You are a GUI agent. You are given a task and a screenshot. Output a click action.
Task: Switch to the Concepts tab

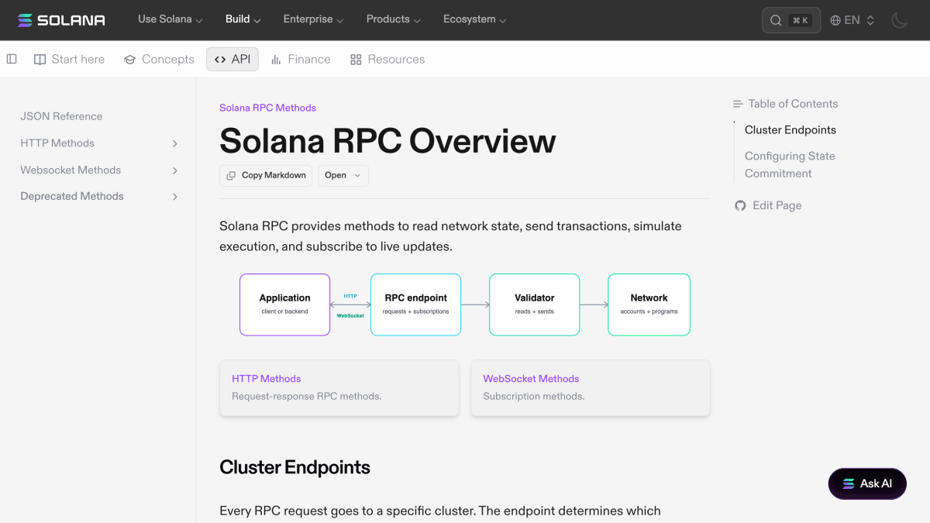click(x=159, y=59)
